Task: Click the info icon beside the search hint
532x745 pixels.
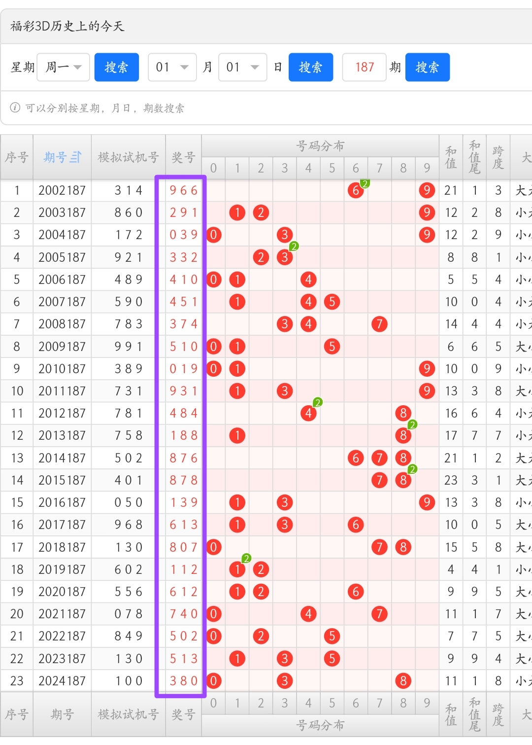Action: [15, 107]
